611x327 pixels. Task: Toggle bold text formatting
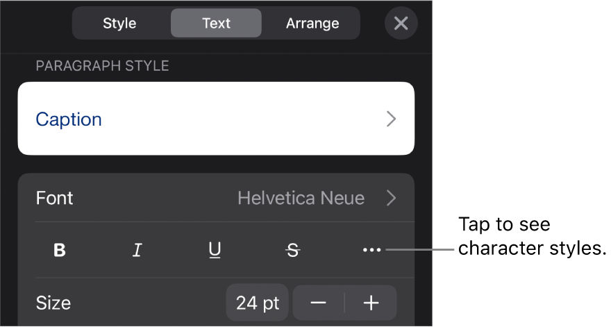[60, 251]
